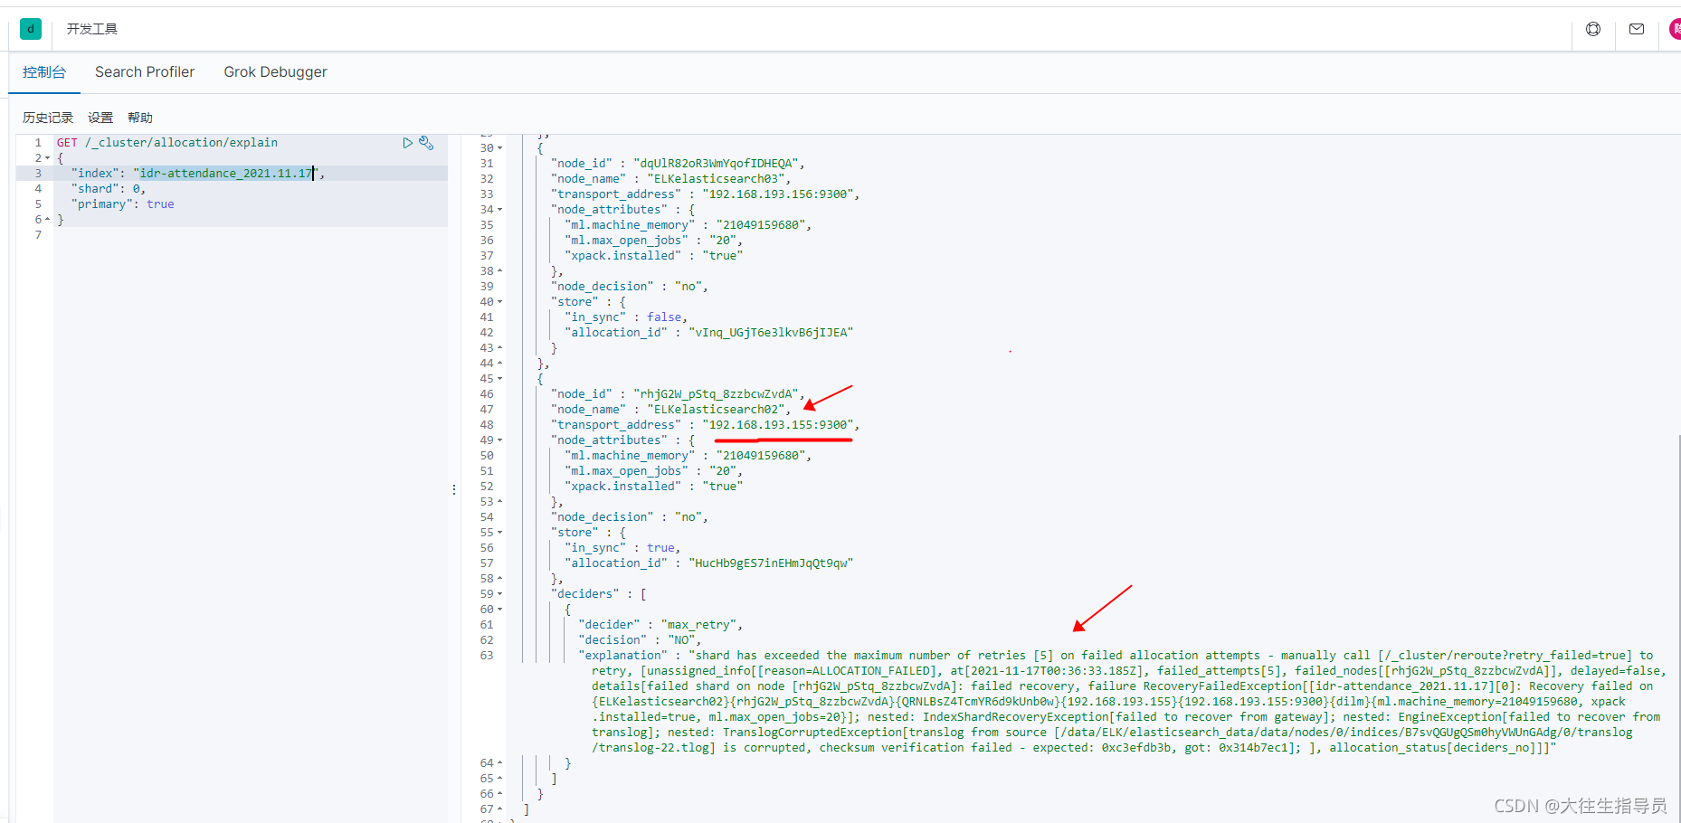Click "ml.max_open_jobs" at output line 36
The width and height of the screenshot is (1681, 823).
pyautogui.click(x=626, y=241)
